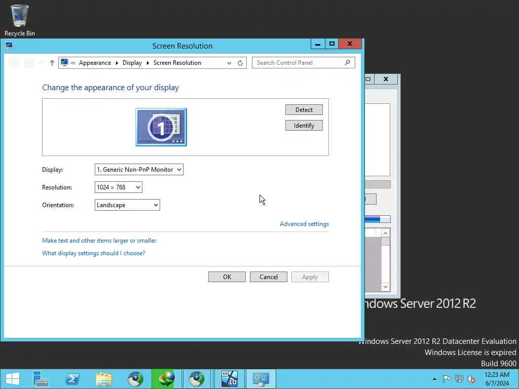Click the network tray icon
This screenshot has height=389, width=519.
pos(459,379)
